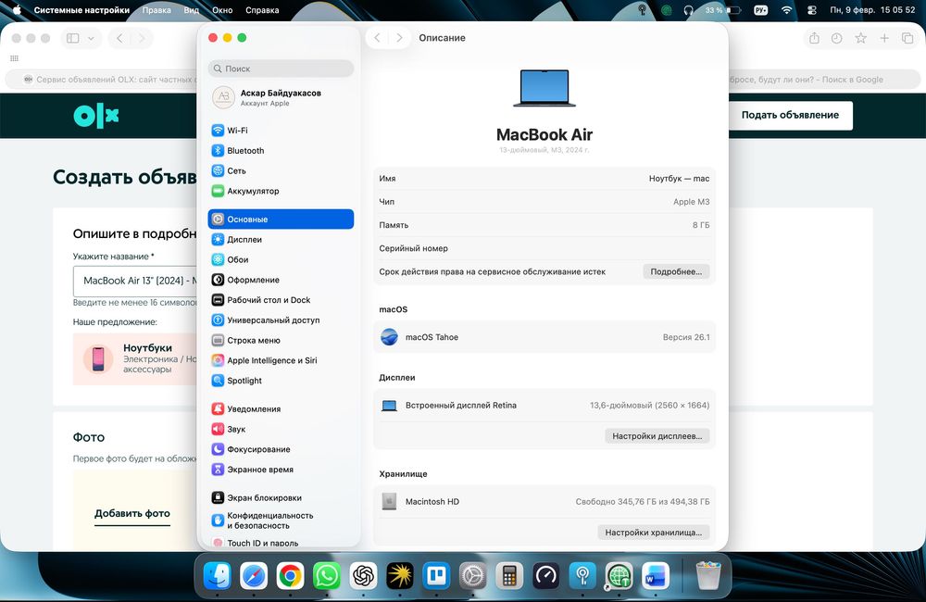Open ChatGPT app in the Dock
This screenshot has width=926, height=602.
pos(363,575)
